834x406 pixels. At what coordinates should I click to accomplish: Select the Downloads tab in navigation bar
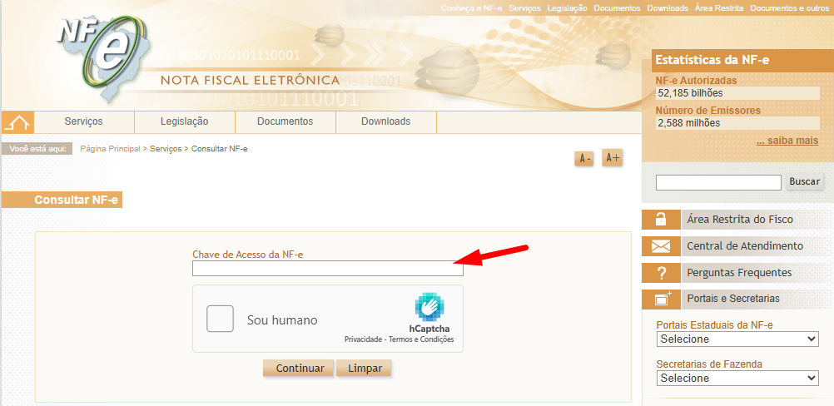[385, 121]
